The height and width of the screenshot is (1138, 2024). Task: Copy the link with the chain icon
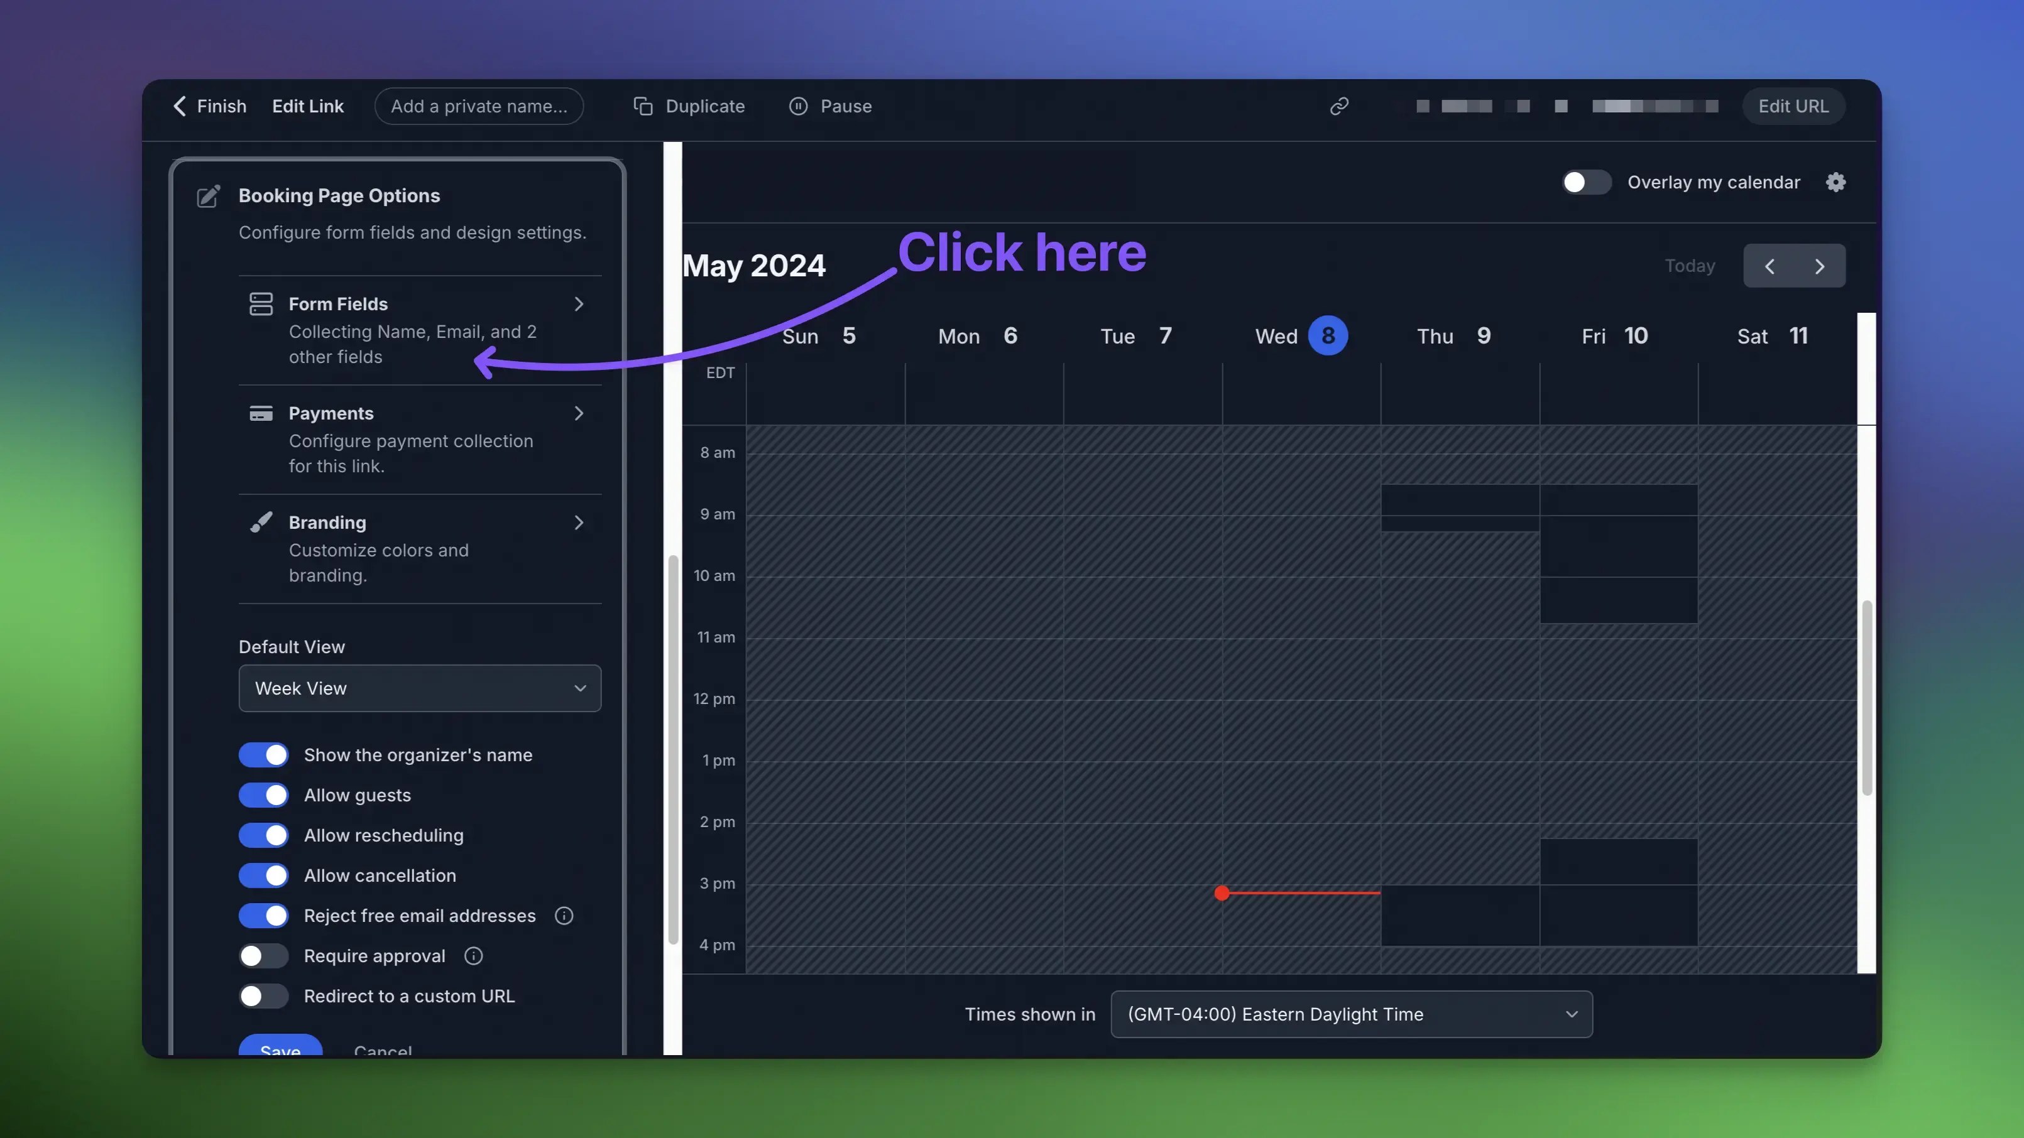click(1339, 106)
